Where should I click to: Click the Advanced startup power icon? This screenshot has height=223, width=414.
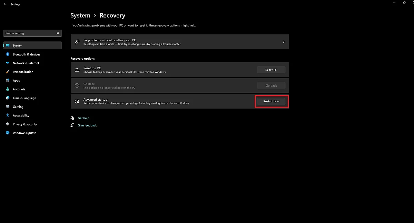click(x=77, y=101)
